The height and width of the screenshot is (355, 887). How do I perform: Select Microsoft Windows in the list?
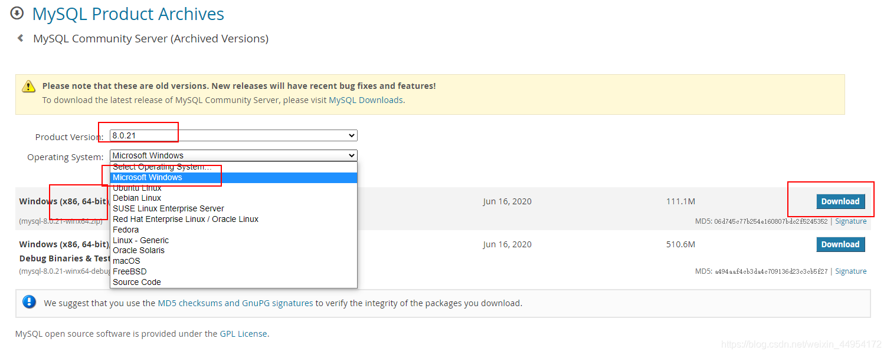(x=234, y=177)
